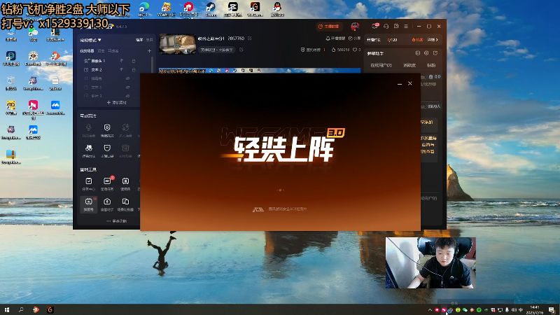Expand hidden system tray icons
The image size is (560, 315).
[x=430, y=310]
